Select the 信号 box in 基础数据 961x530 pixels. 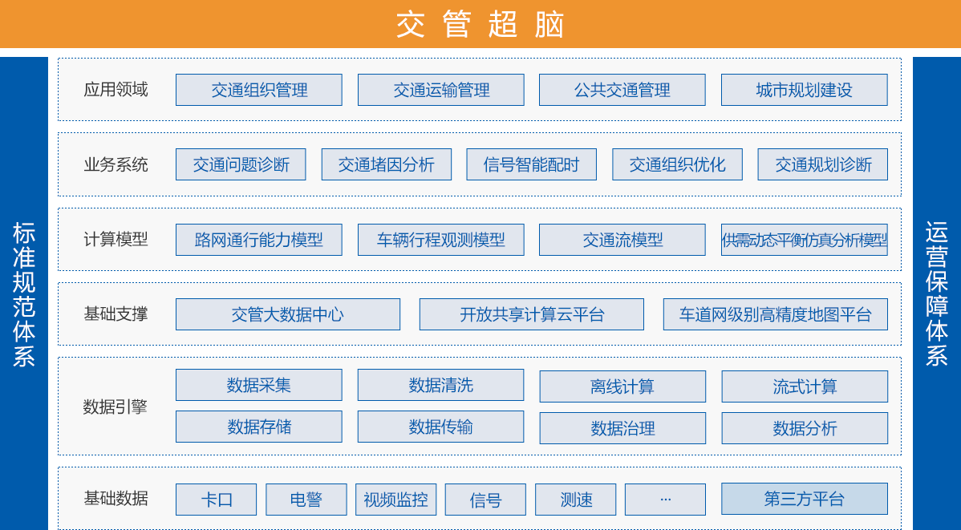(x=485, y=500)
